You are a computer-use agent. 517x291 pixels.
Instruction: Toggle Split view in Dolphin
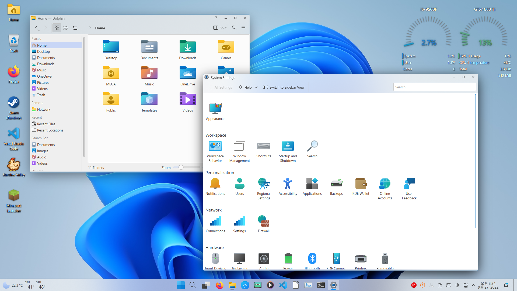pos(220,28)
